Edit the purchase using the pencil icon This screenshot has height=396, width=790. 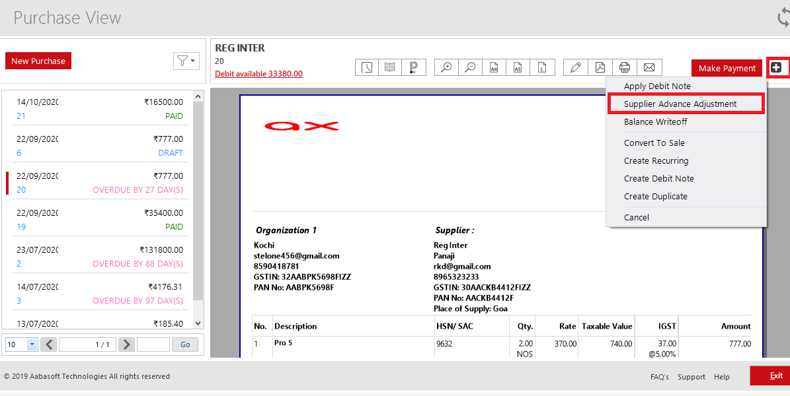click(575, 67)
